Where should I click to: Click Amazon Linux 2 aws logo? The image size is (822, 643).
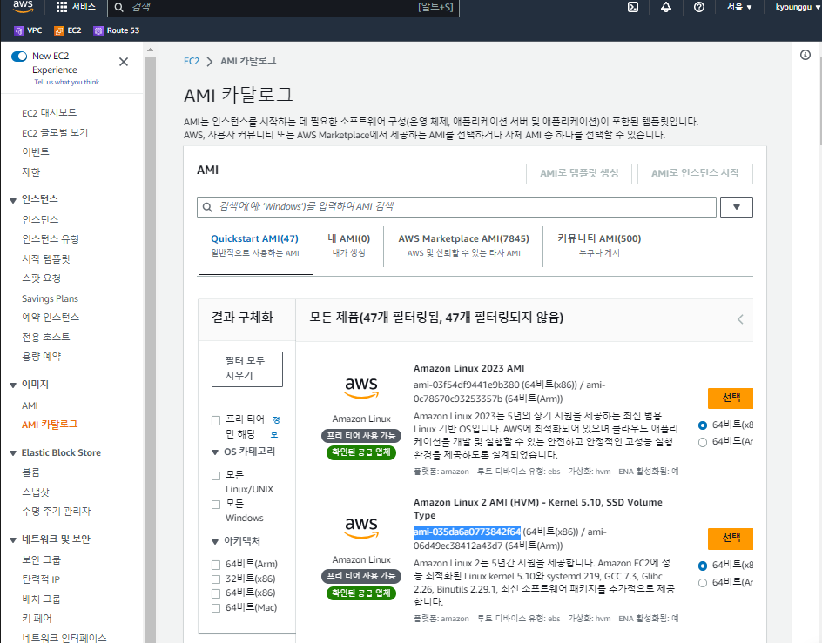(x=361, y=527)
